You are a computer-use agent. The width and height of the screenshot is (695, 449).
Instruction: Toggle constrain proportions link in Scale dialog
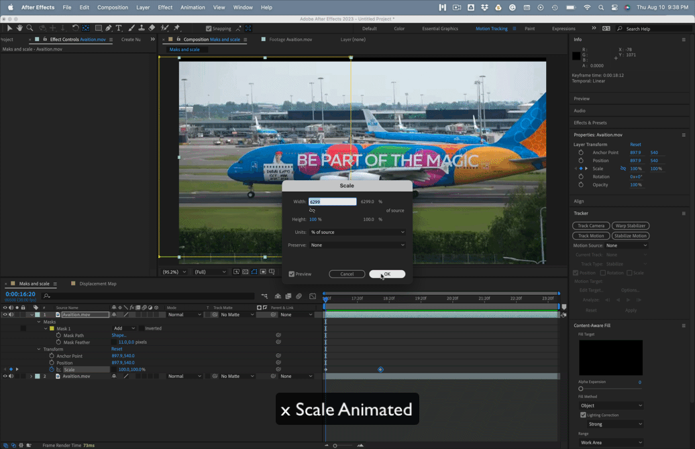tap(312, 210)
